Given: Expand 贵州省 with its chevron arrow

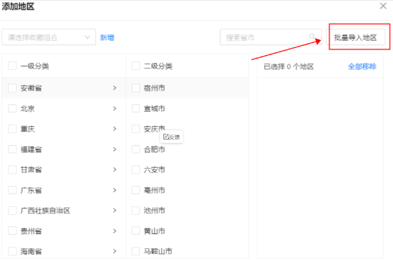Looking at the screenshot, I should coord(114,231).
